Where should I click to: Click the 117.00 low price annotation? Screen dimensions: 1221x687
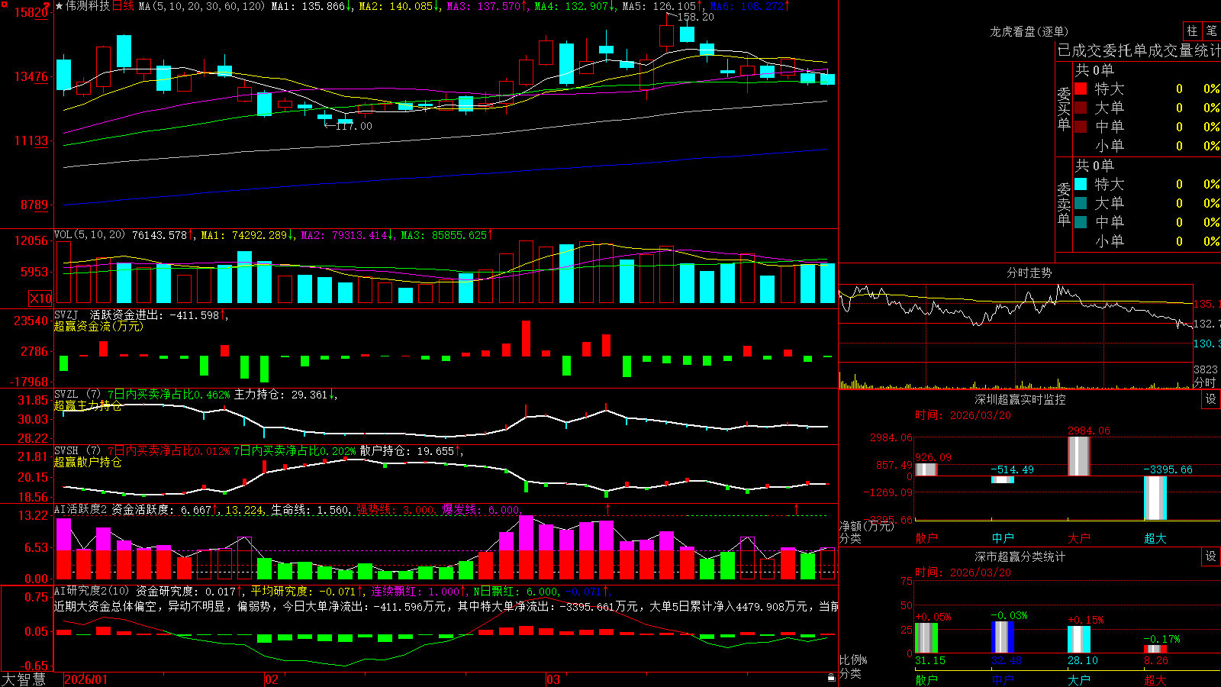click(x=354, y=126)
